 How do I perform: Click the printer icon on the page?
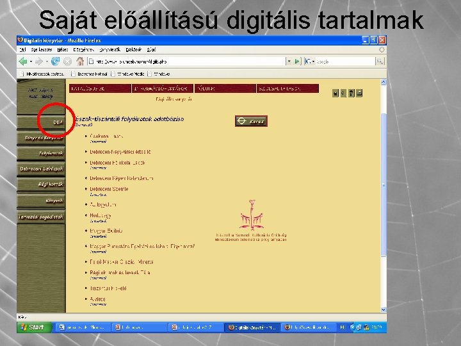click(x=359, y=94)
